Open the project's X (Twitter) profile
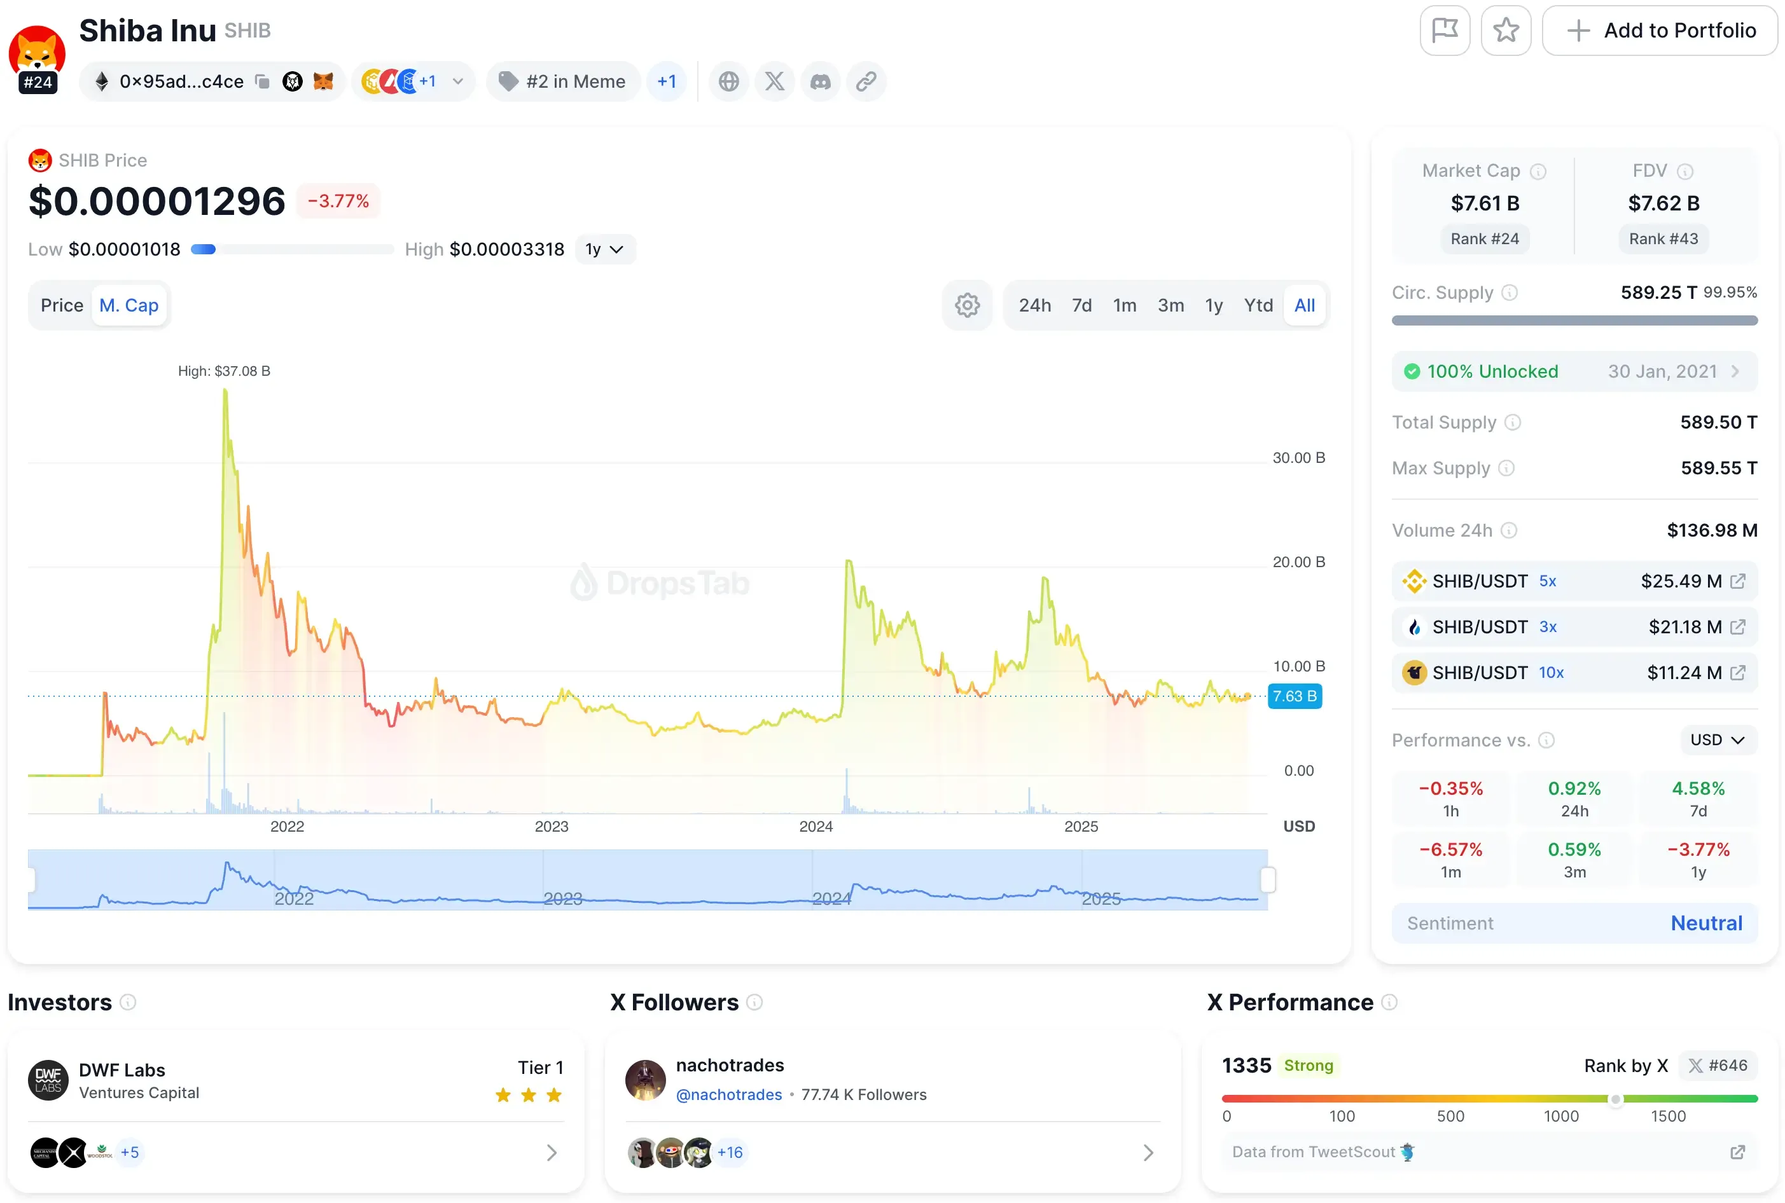The width and height of the screenshot is (1785, 1203). (774, 81)
